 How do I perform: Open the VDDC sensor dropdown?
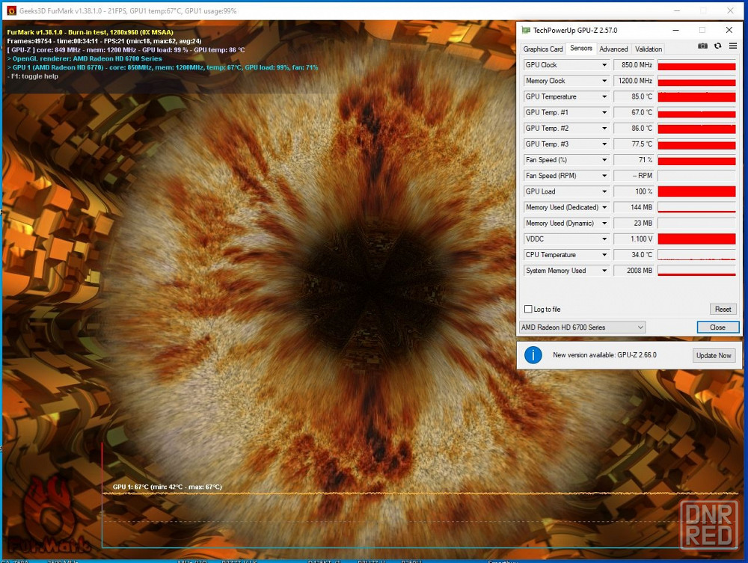[604, 239]
